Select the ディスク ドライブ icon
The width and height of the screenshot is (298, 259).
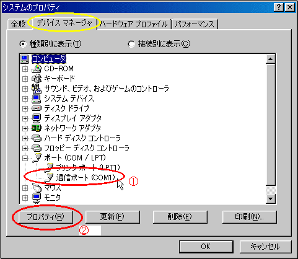coord(37,108)
